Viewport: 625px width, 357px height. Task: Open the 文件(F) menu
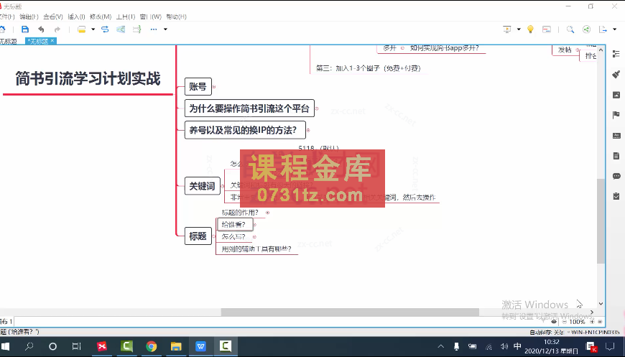click(x=6, y=17)
